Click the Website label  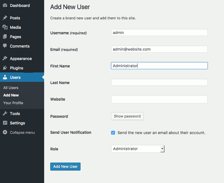coord(58,99)
